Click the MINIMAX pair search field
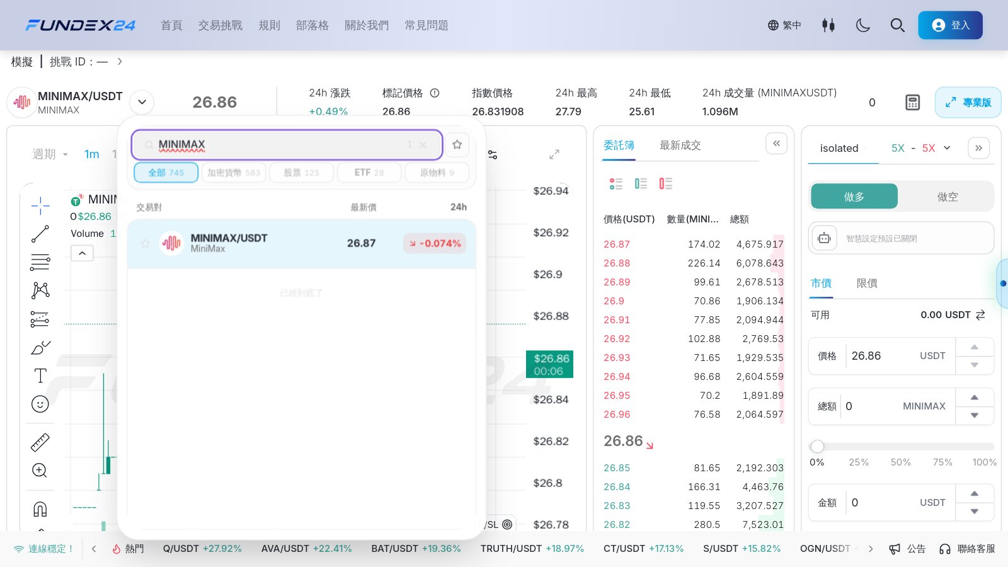Screen dimensions: 1008x567 pyautogui.click(x=287, y=145)
